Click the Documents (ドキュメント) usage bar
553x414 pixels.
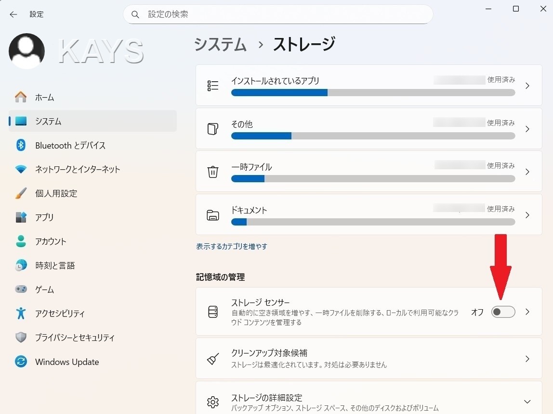pos(373,222)
